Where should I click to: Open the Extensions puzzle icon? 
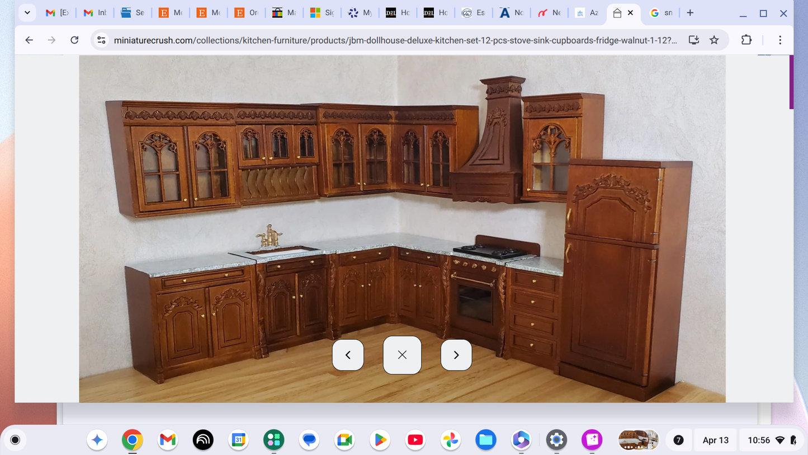746,40
